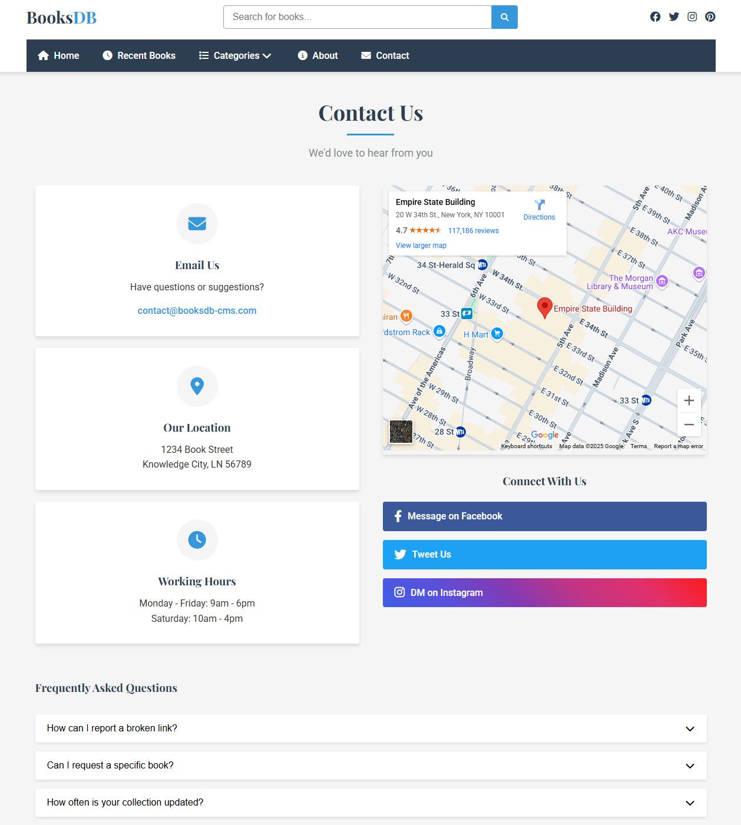This screenshot has height=825, width=741.
Task: Click the AKC Museum map label
Action: coord(687,231)
